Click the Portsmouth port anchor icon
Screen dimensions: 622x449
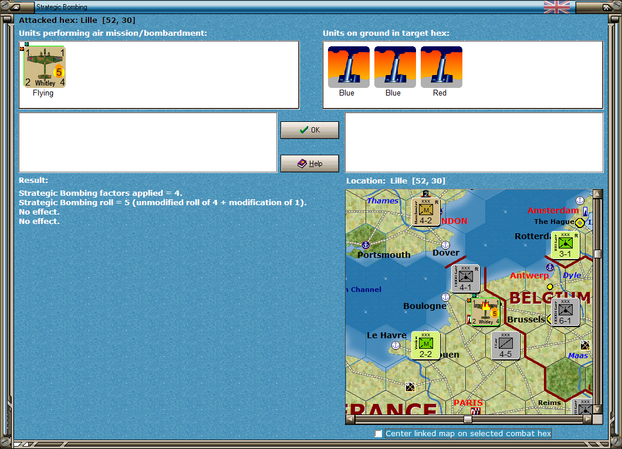pyautogui.click(x=366, y=245)
